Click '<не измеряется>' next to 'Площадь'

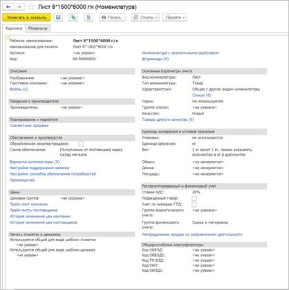point(207,174)
